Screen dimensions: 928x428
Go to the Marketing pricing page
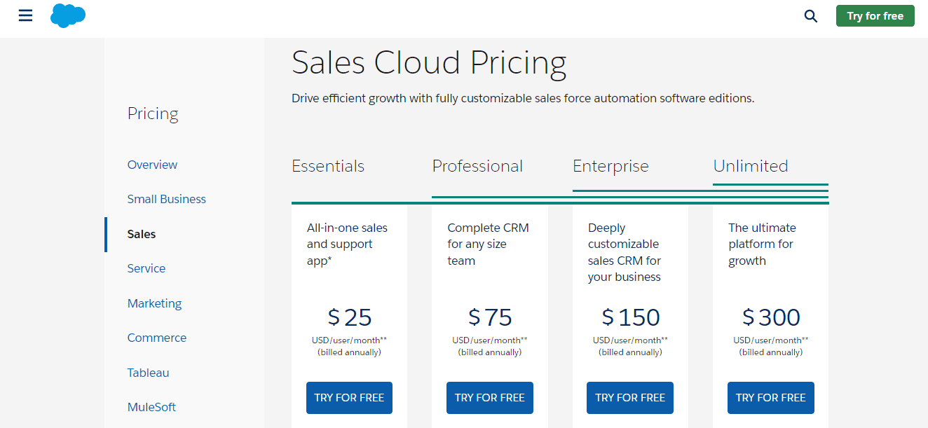154,303
